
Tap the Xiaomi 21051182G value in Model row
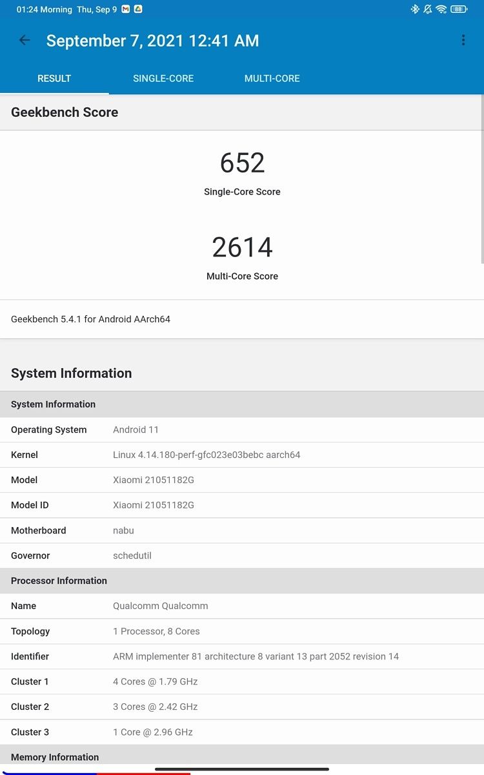click(154, 480)
